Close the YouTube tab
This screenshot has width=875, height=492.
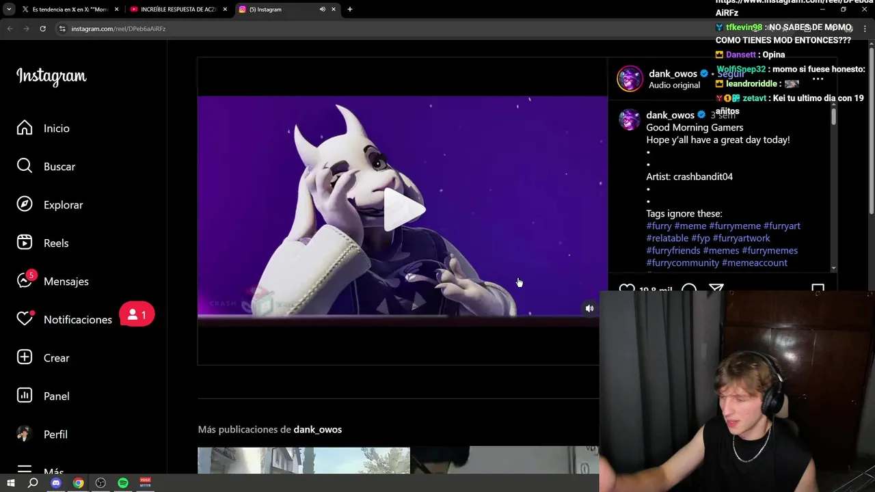pyautogui.click(x=225, y=10)
